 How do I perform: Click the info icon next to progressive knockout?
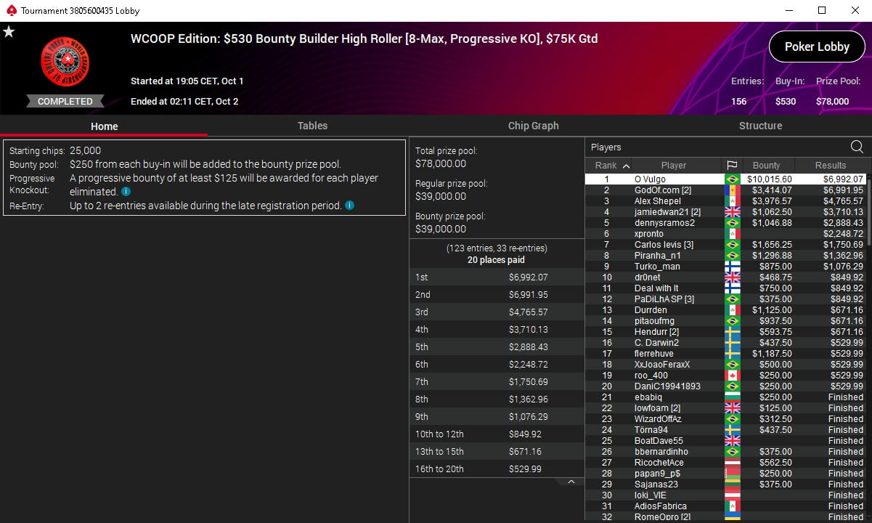click(126, 192)
